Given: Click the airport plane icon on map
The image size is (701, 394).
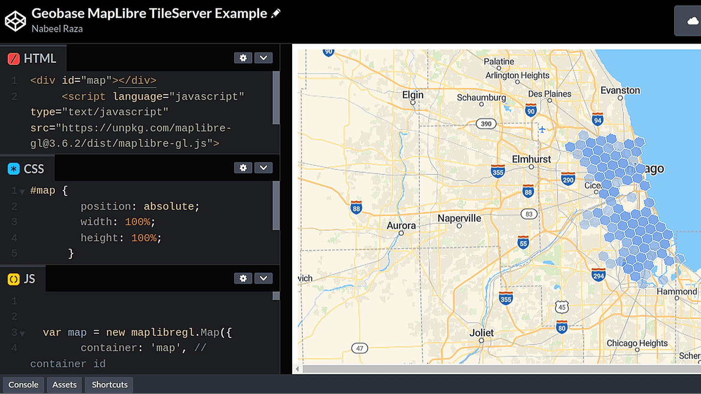Looking at the screenshot, I should (542, 130).
